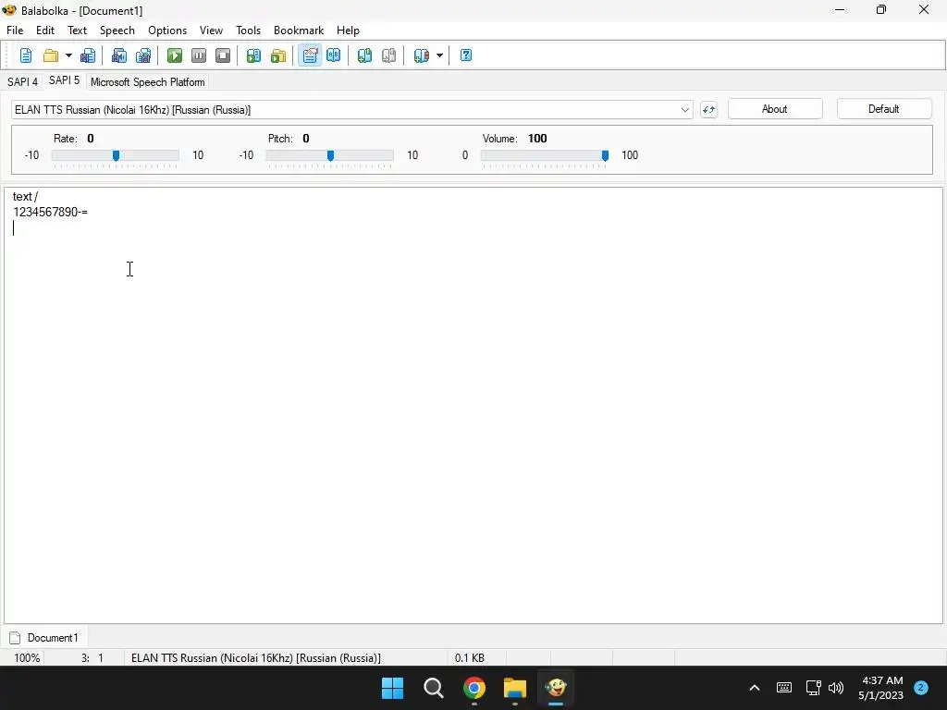Image resolution: width=947 pixels, height=710 pixels.
Task: Click the touch keyboard tray icon
Action: point(784,688)
